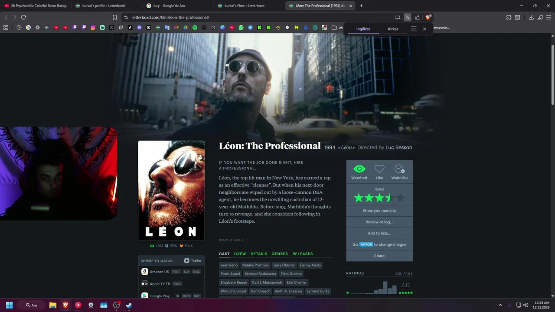Open the CREW tab

click(x=240, y=254)
